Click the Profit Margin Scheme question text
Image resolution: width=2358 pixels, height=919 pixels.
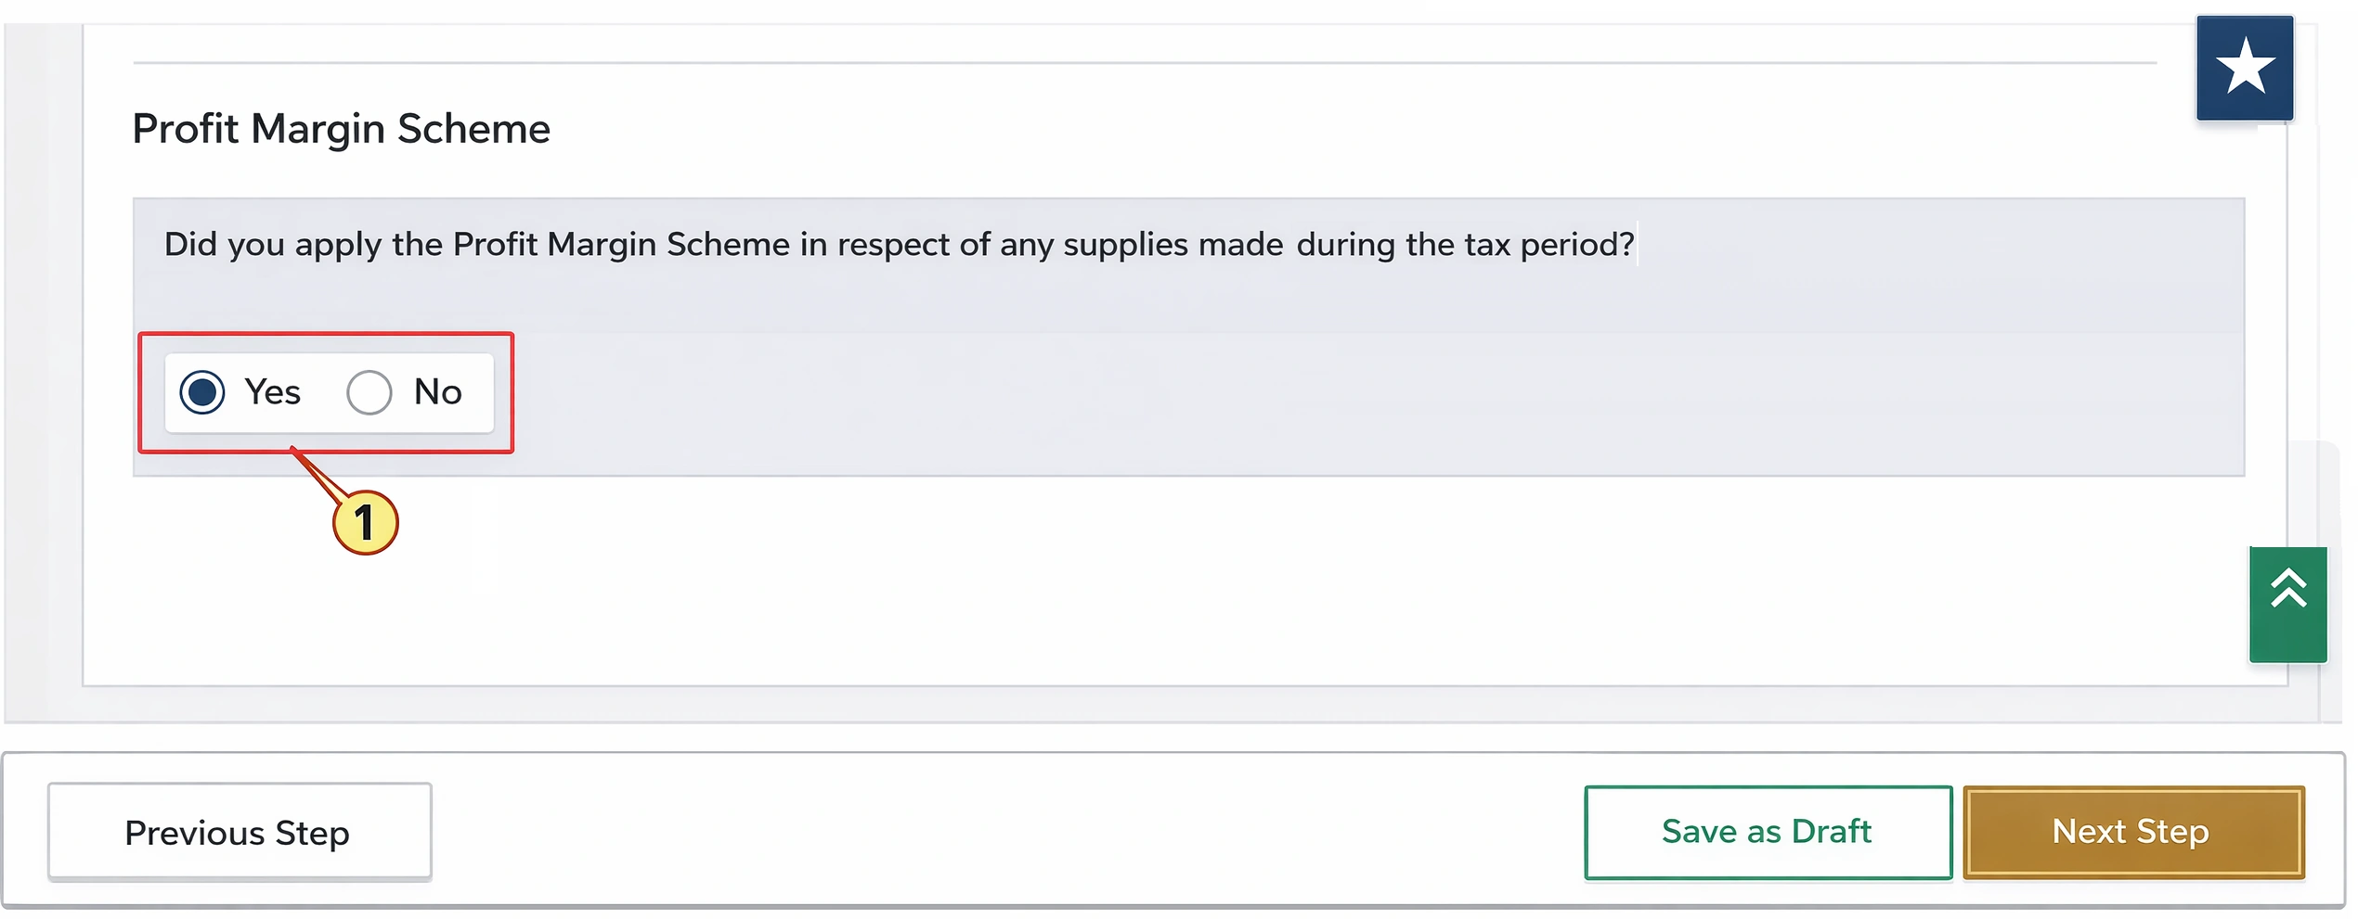coord(898,244)
